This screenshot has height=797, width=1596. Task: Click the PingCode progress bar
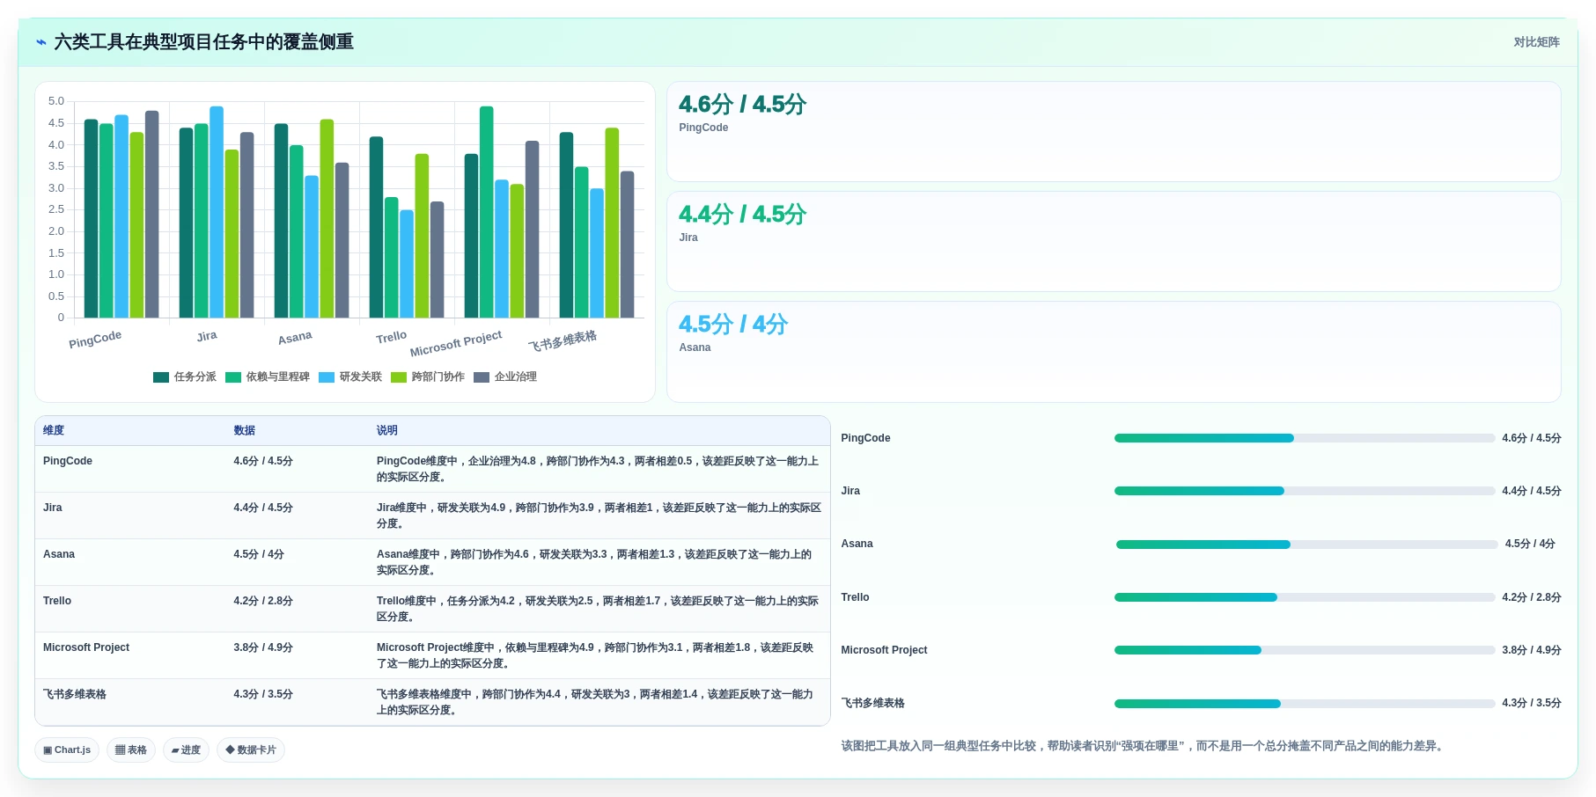pos(1304,438)
